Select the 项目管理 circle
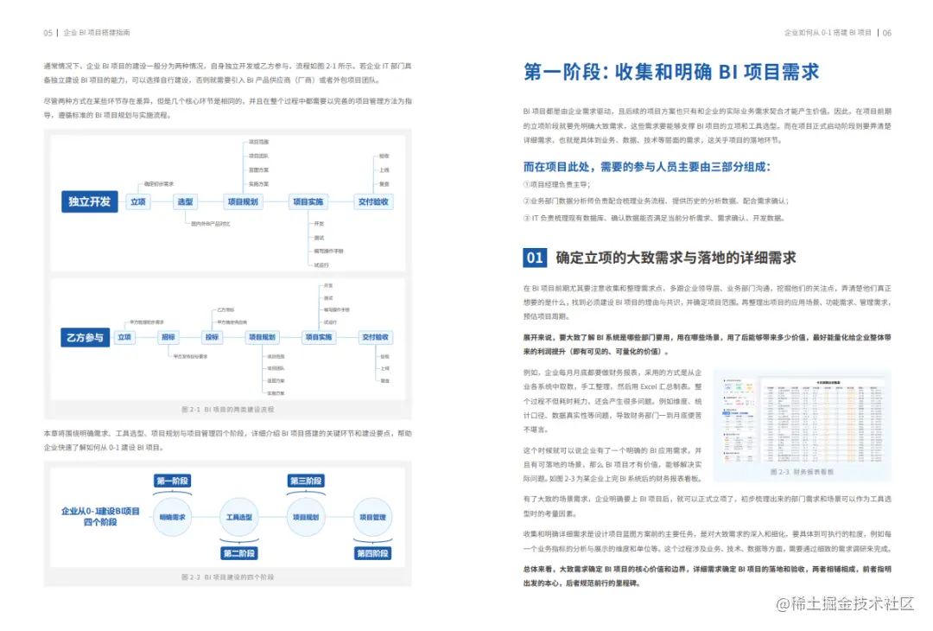Screen dimensions: 933x631 (x=372, y=517)
